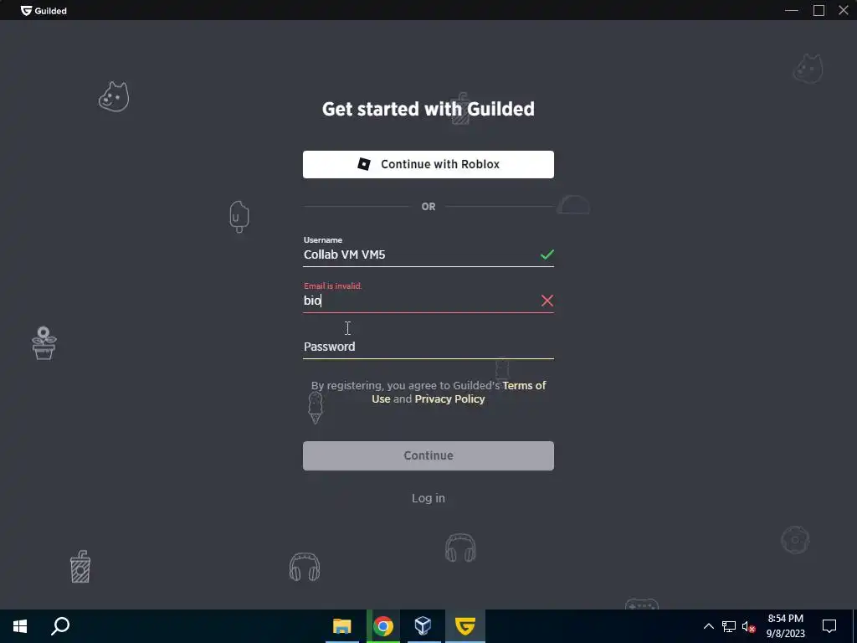Open the Windows Start menu
Viewport: 857px width, 643px height.
(20, 626)
